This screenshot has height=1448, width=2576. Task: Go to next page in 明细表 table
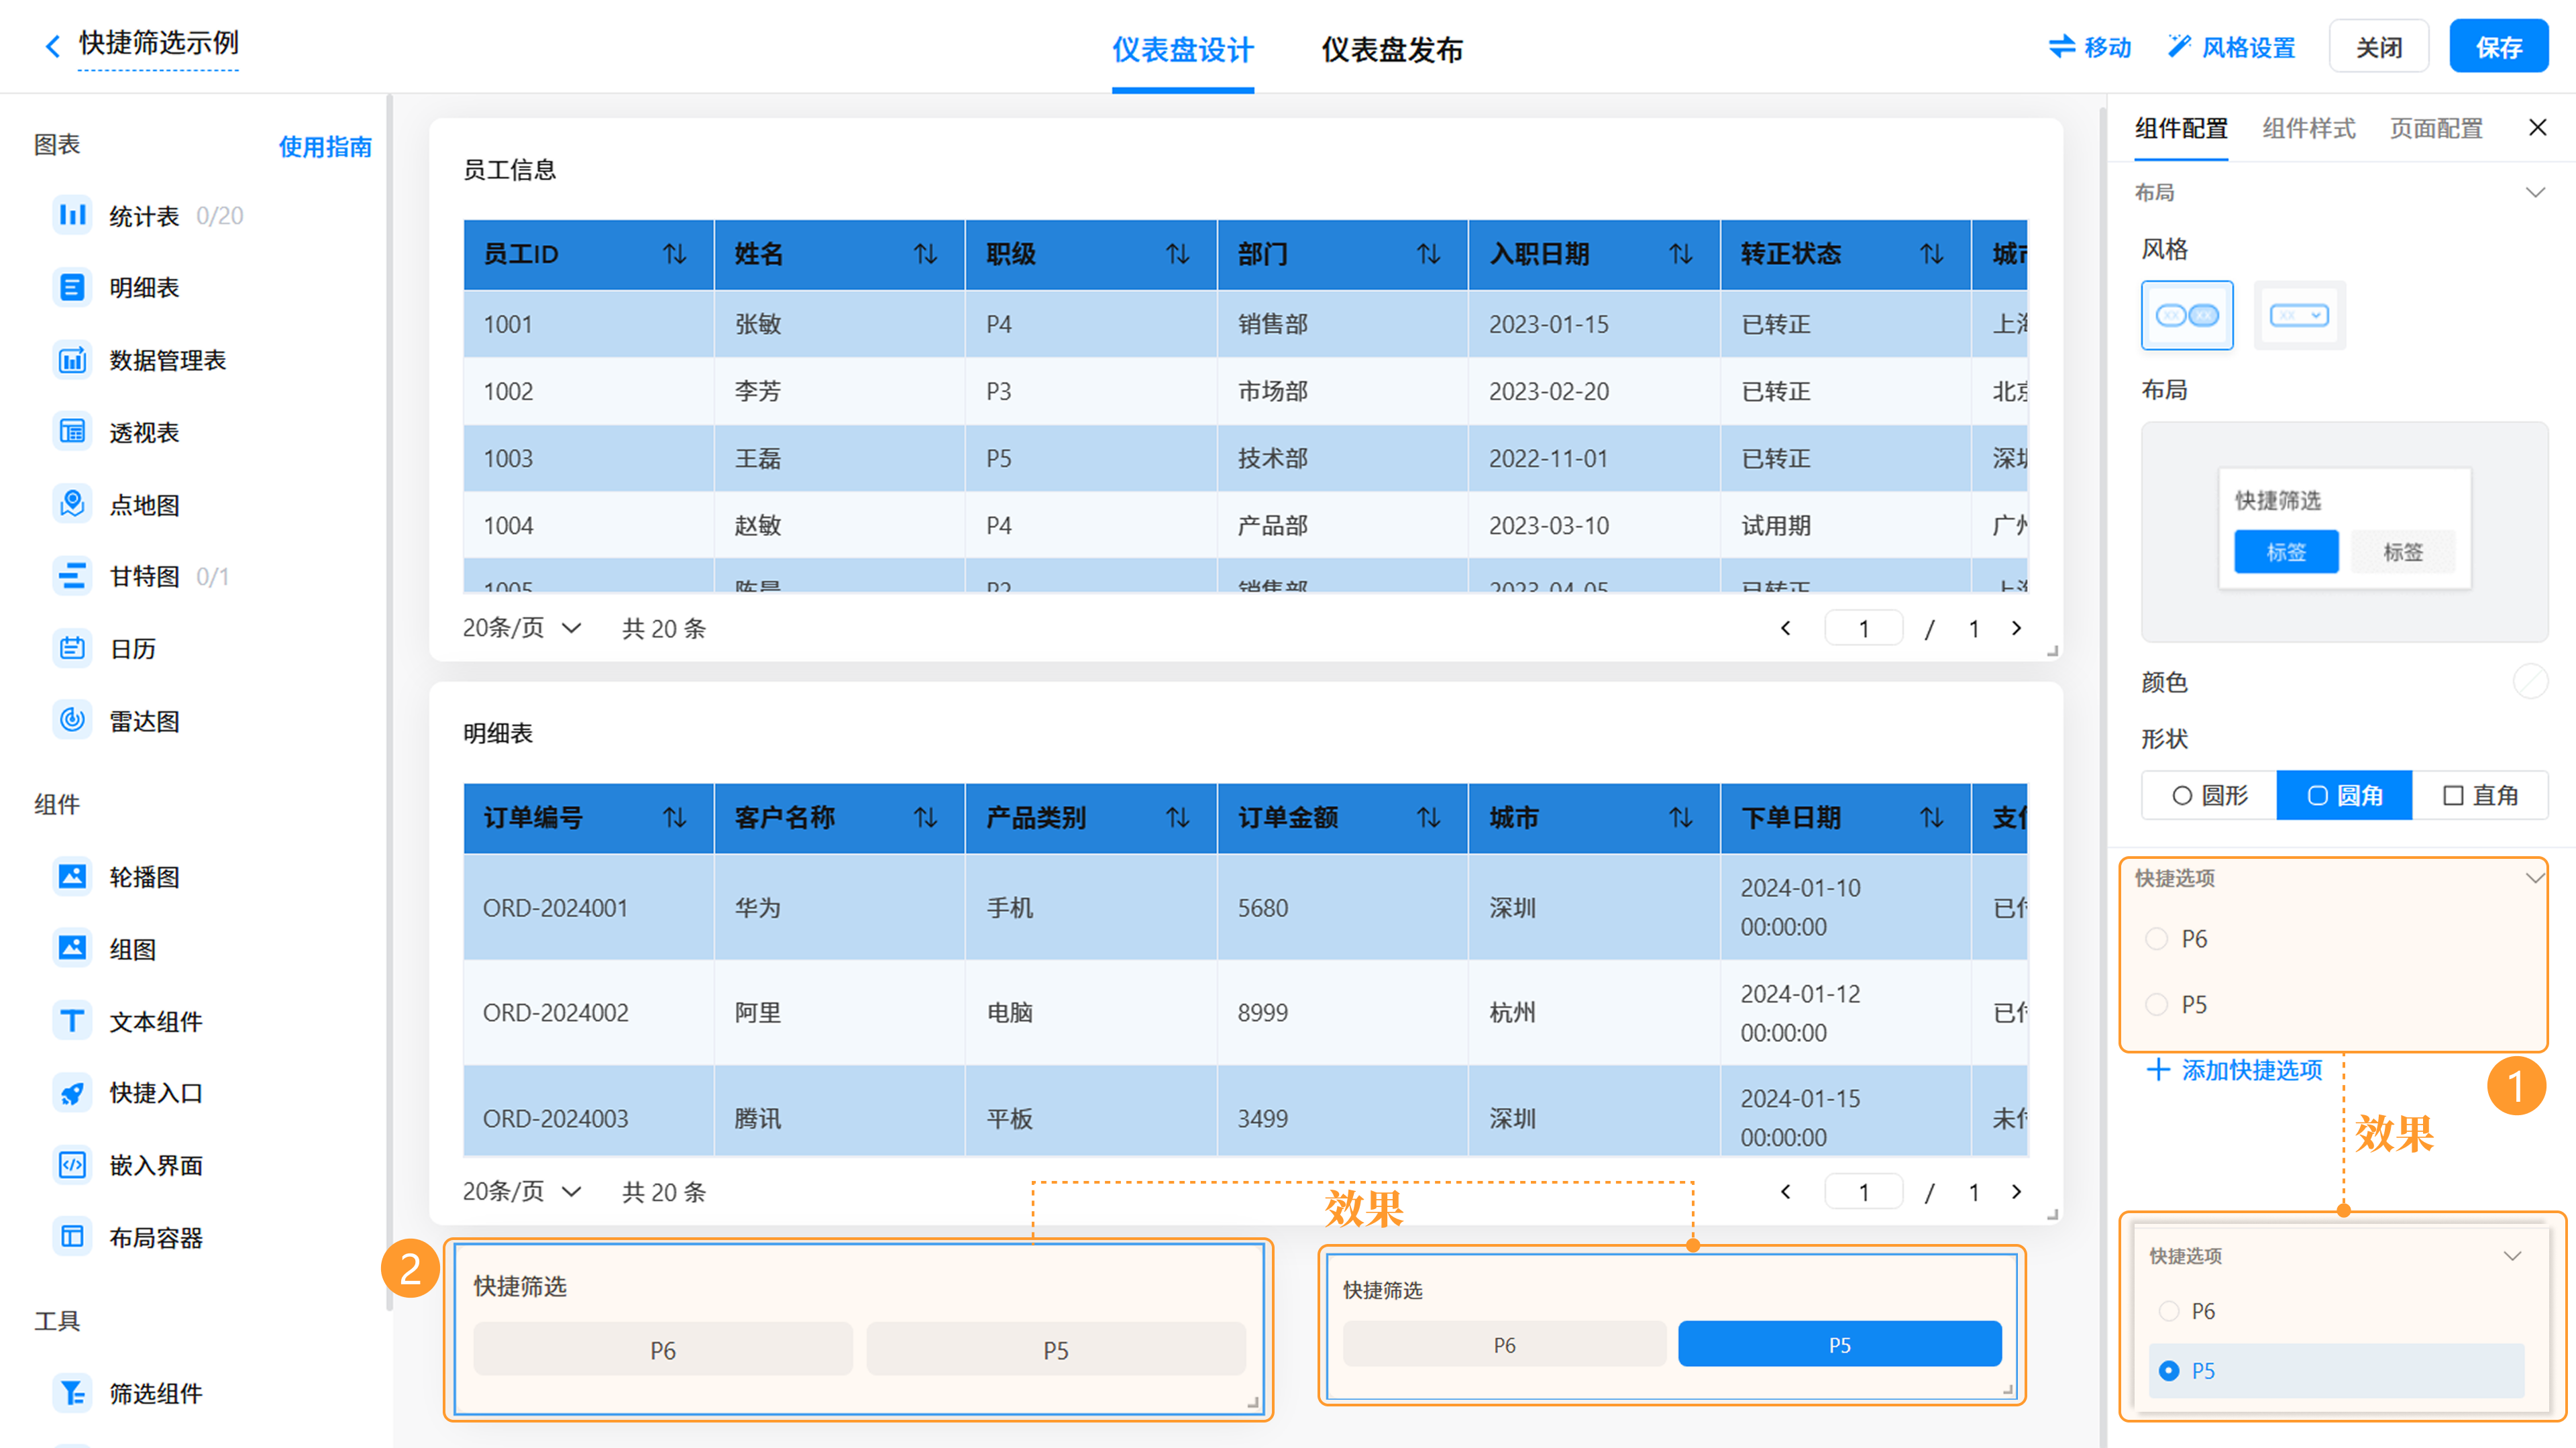[2016, 1191]
